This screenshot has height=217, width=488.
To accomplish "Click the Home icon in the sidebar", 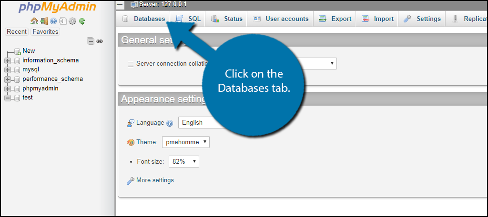I will (34, 21).
